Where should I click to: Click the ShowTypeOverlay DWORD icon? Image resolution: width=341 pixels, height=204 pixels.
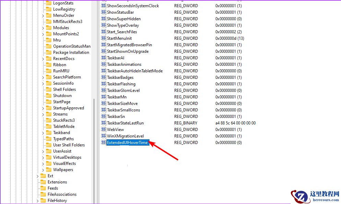tap(104, 25)
